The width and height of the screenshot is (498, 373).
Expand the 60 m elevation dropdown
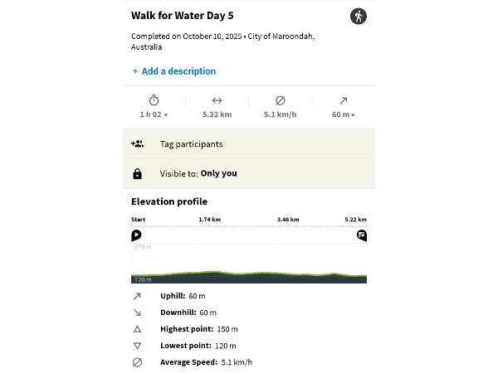344,114
